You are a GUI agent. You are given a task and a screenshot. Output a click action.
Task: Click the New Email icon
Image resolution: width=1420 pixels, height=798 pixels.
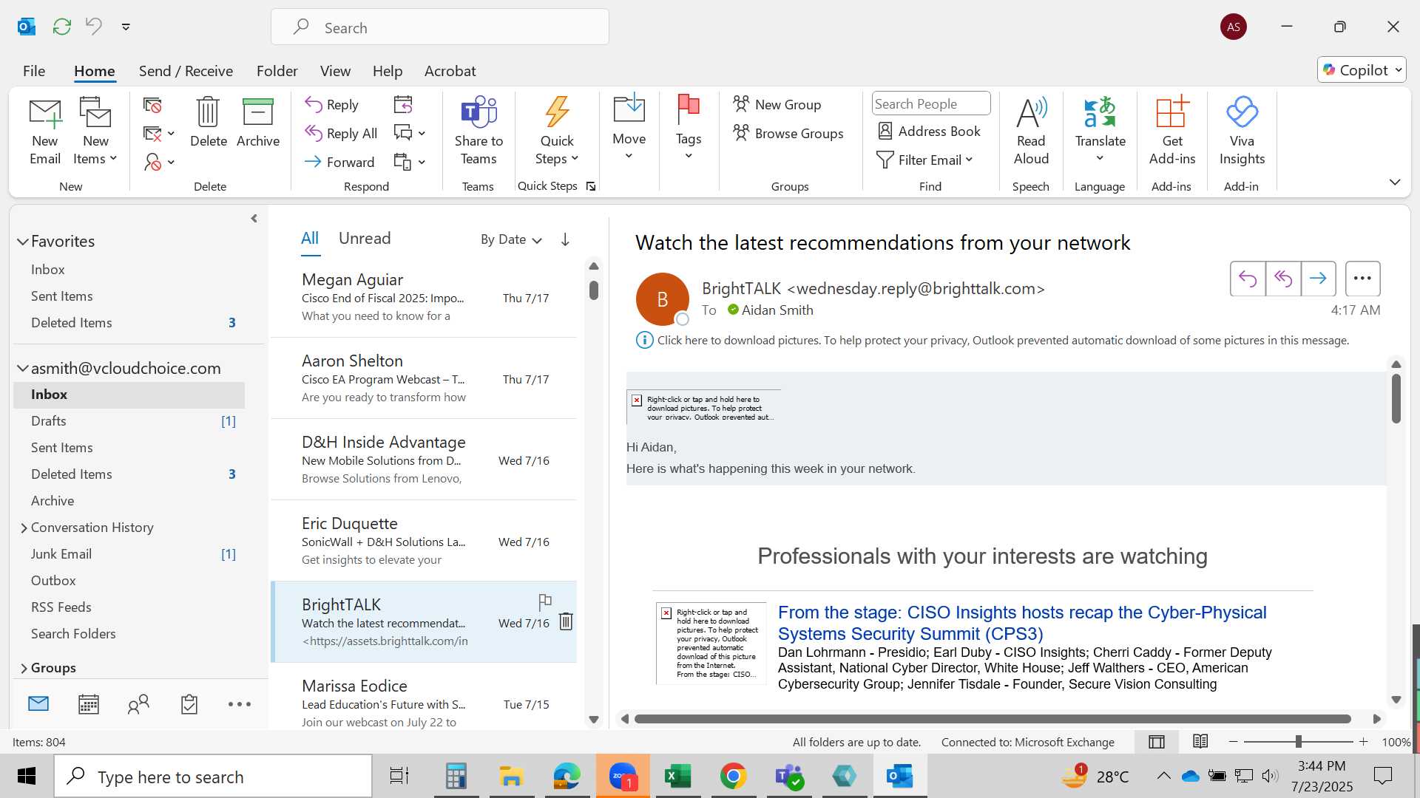coord(45,132)
